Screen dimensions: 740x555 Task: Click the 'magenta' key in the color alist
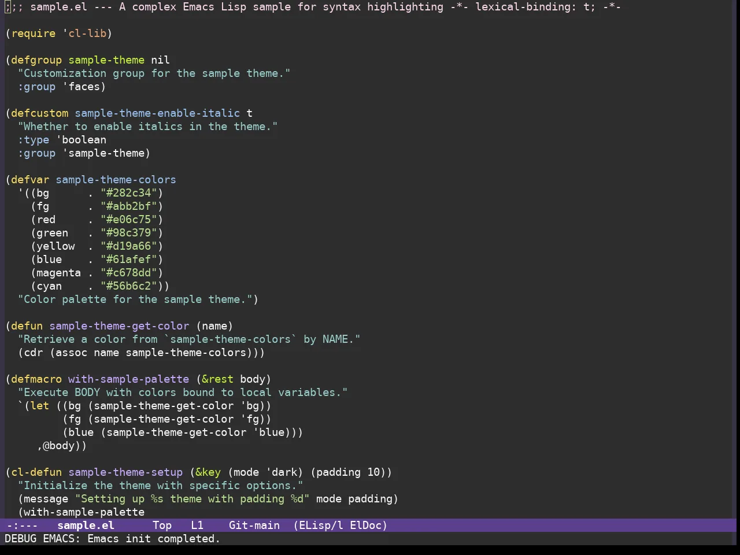point(59,272)
